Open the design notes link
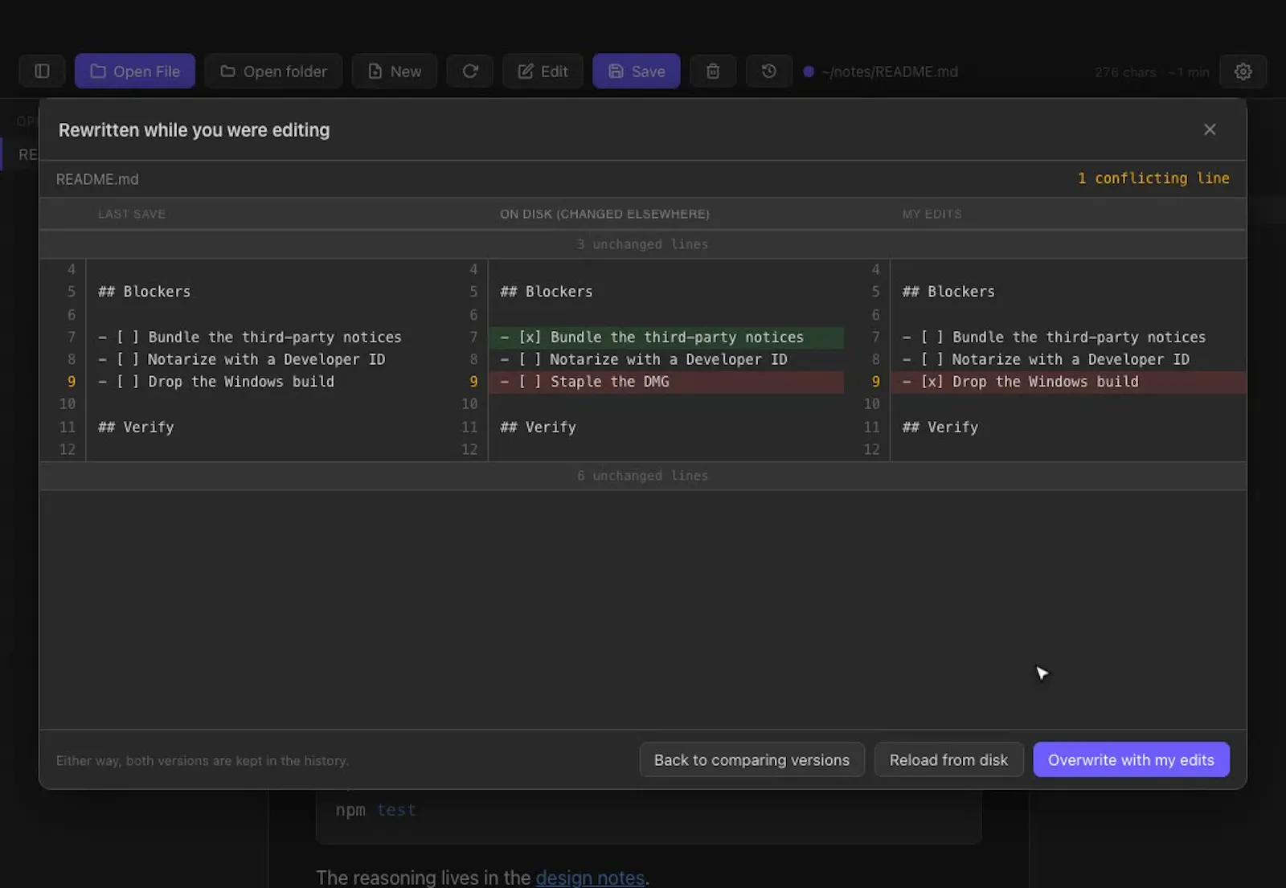The height and width of the screenshot is (888, 1286). click(x=590, y=878)
